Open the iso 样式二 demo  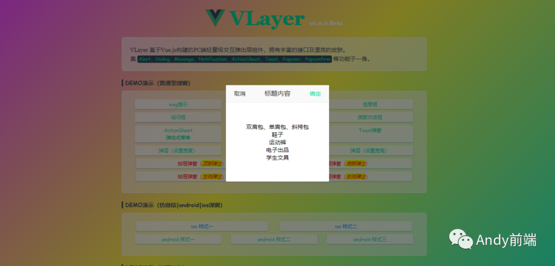(x=346, y=227)
